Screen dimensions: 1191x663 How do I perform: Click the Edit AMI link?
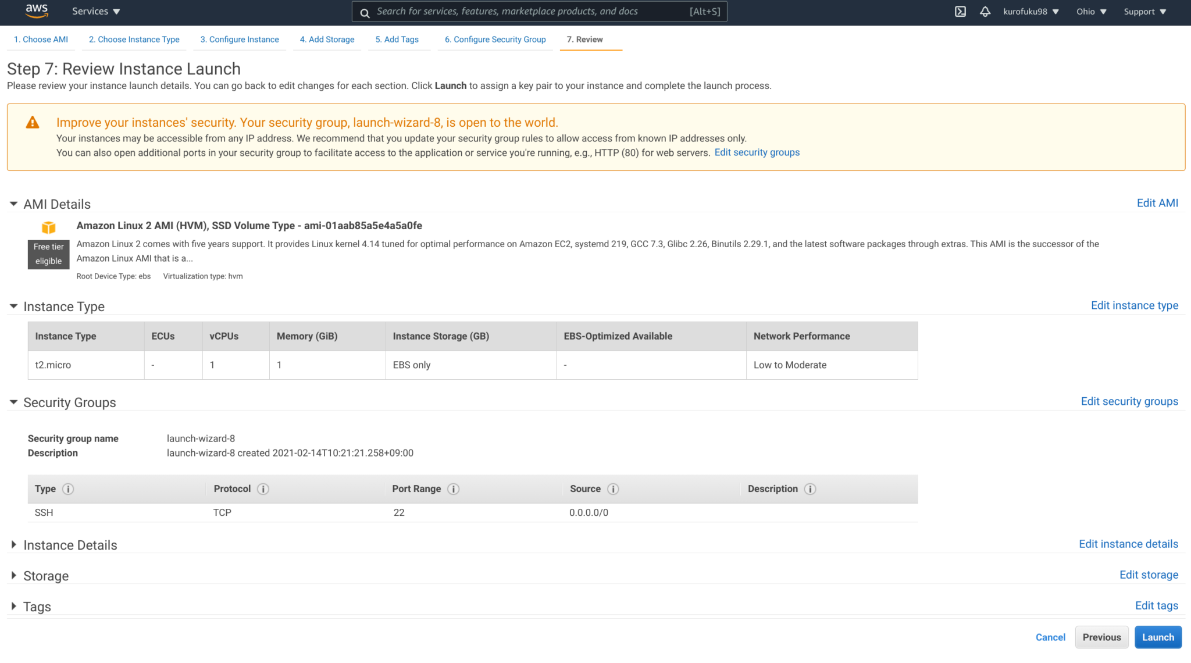(1157, 202)
